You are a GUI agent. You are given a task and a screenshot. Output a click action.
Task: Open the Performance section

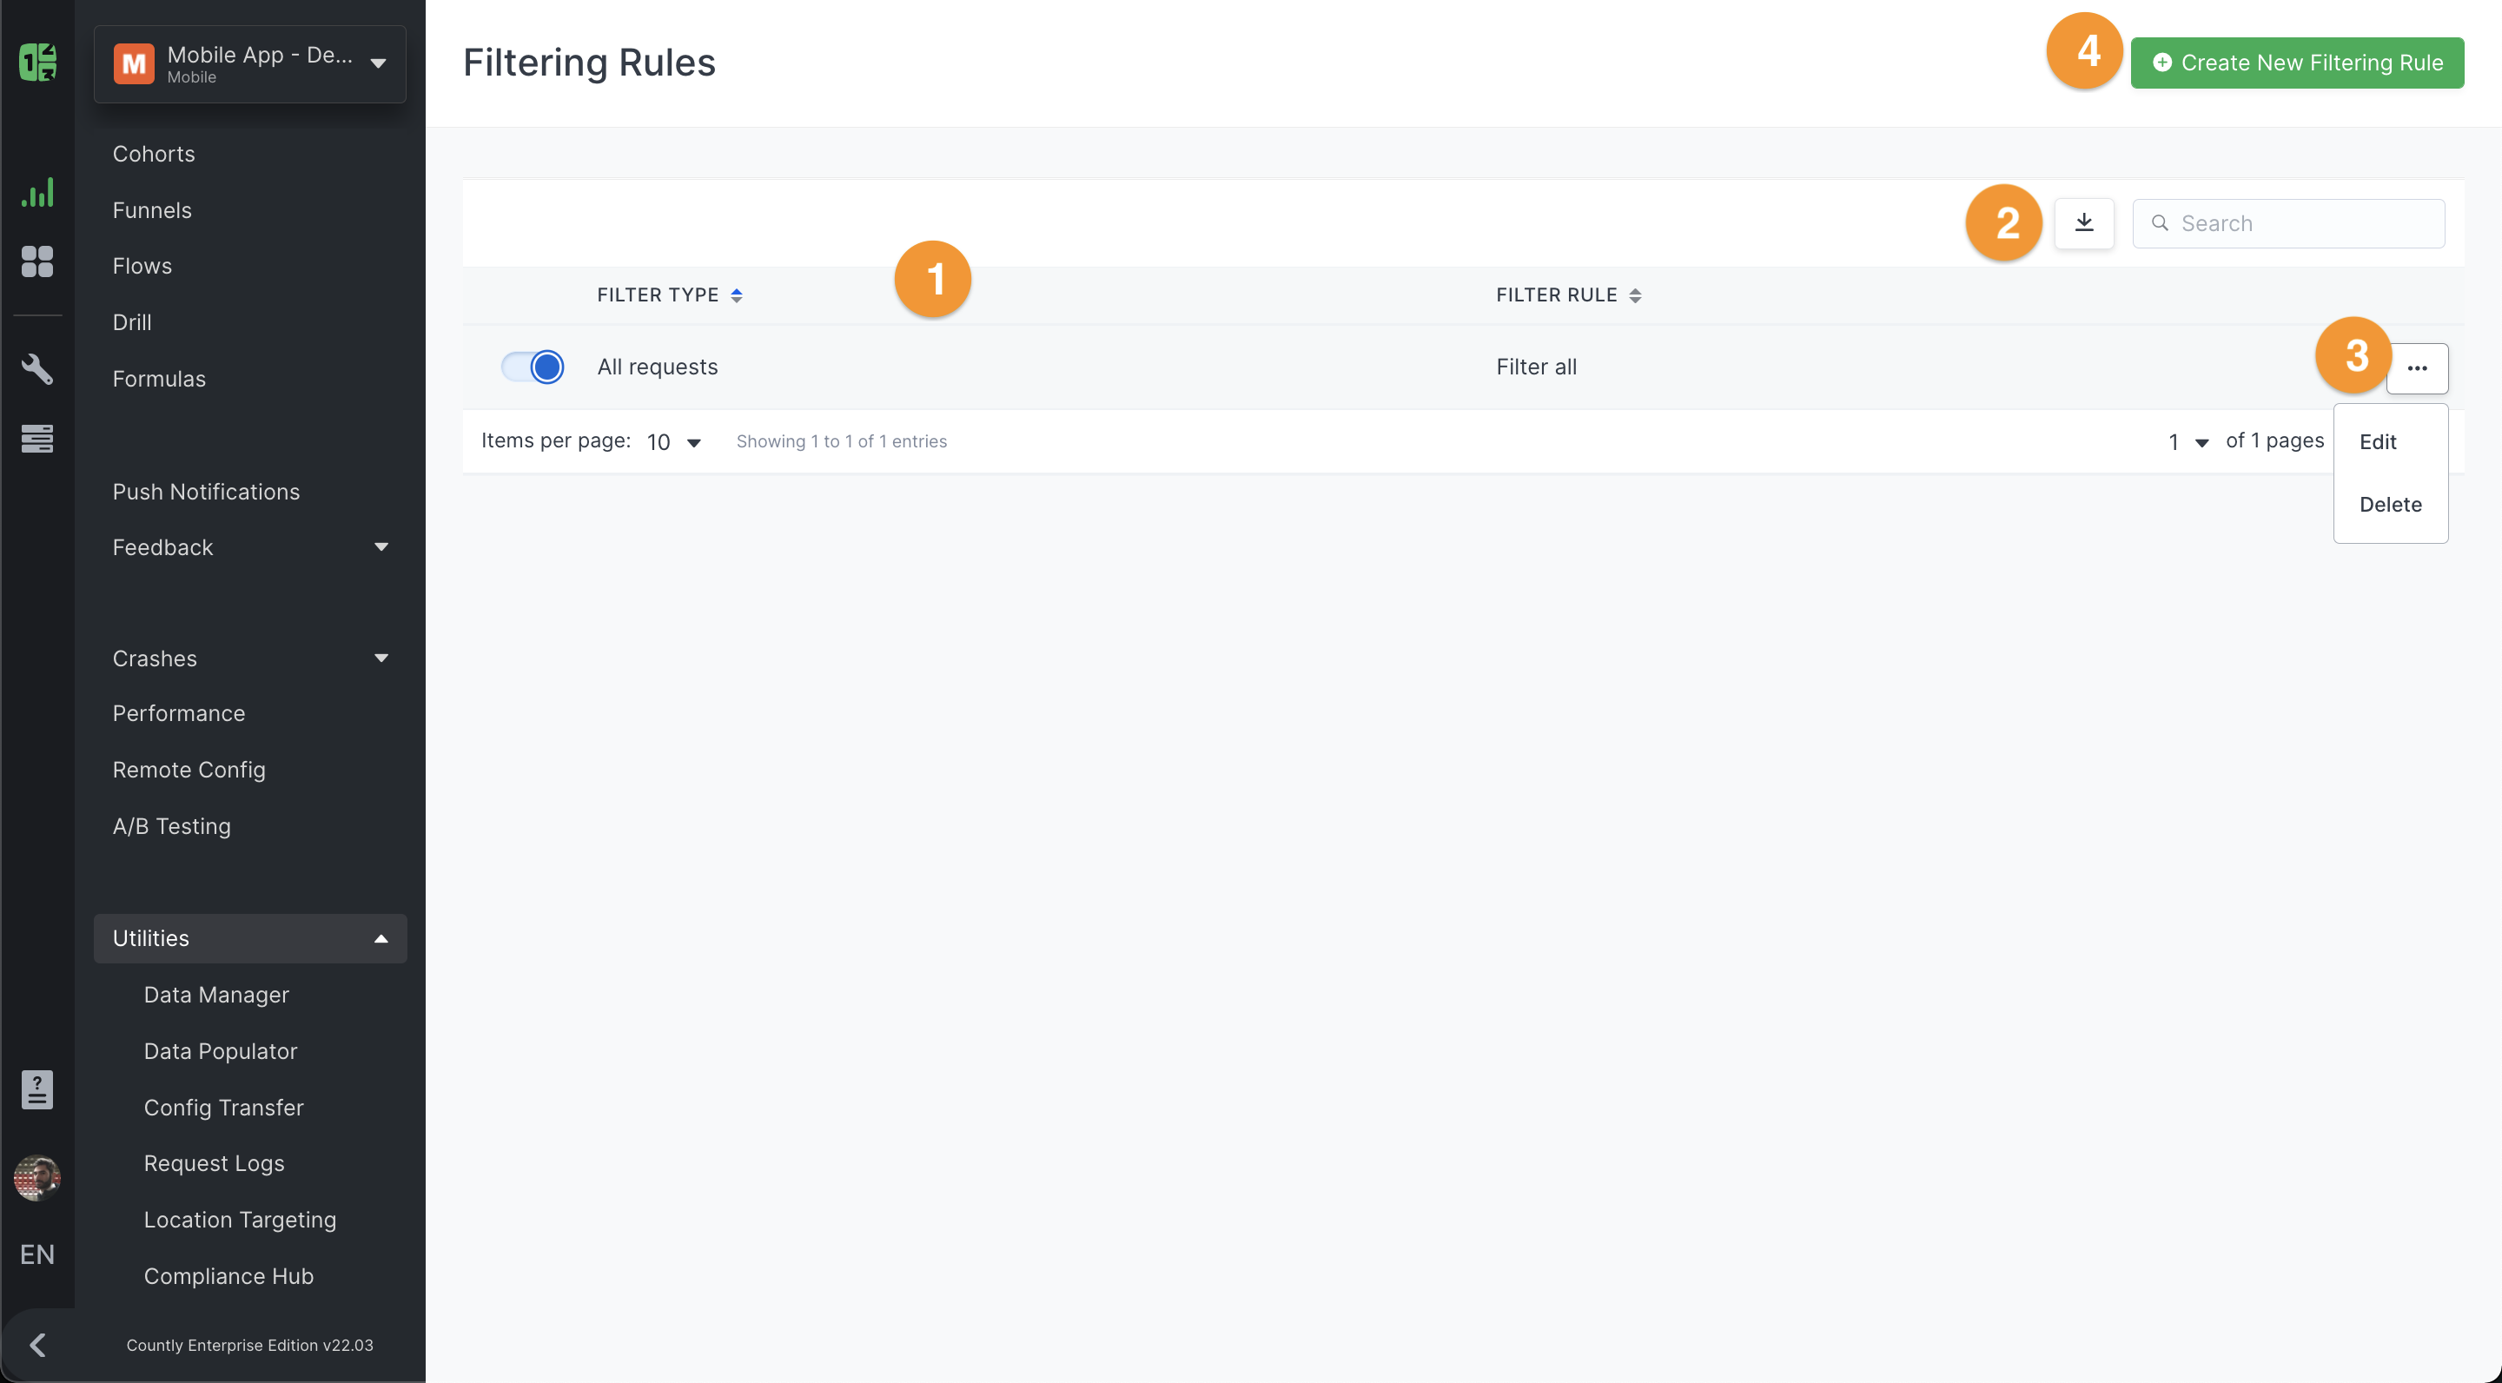click(x=179, y=713)
